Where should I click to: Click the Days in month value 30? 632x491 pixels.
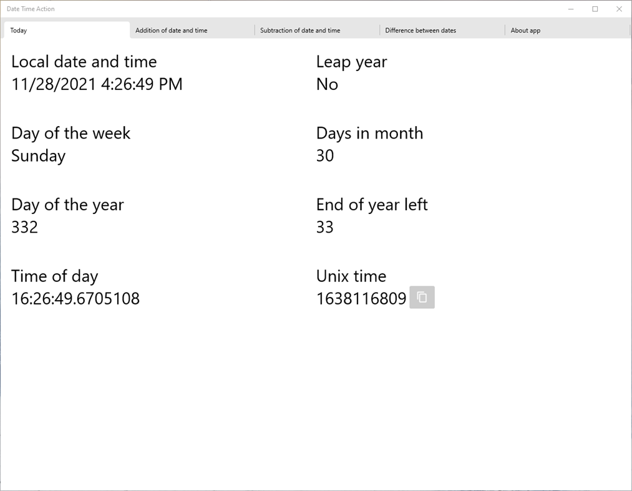[x=324, y=156]
